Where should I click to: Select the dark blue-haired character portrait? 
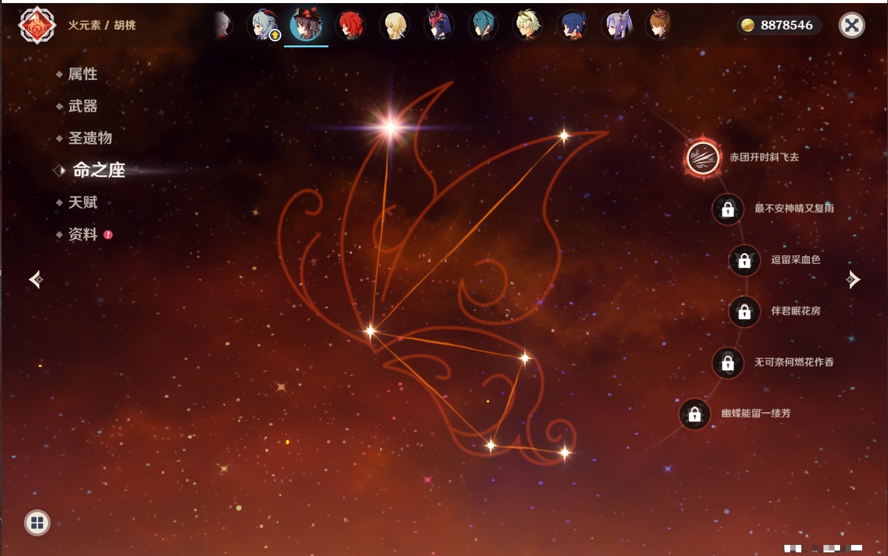tap(572, 25)
